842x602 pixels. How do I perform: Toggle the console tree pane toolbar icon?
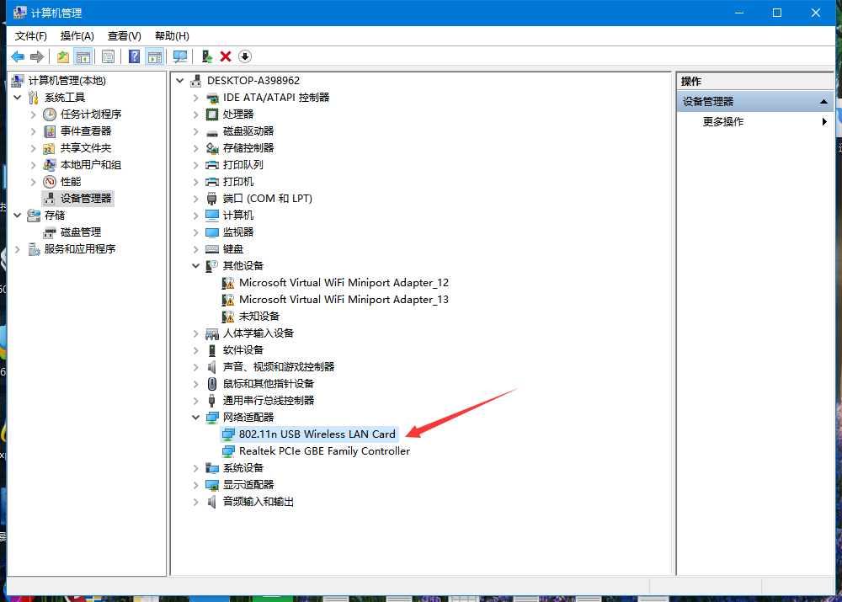pos(83,56)
